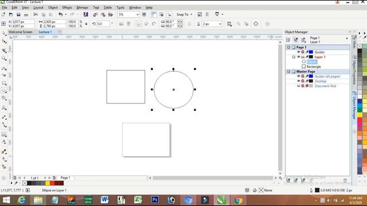Select the Connector tool
The width and height of the screenshot is (367, 206).
[x=4, y=125]
